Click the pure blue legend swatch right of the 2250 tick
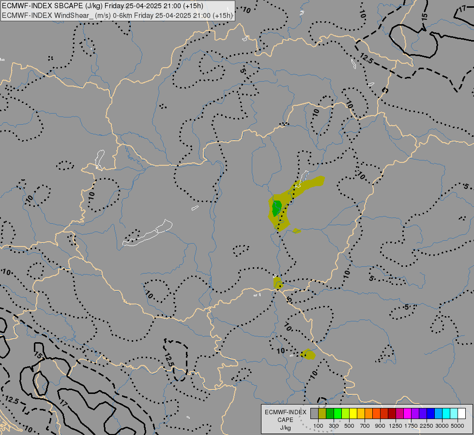This screenshot has height=435, width=474. click(430, 413)
